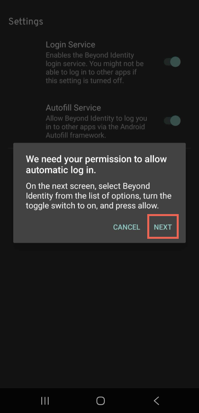The image size is (199, 413).
Task: Click the 'Autofill framework.' description line
Action: click(x=76, y=136)
